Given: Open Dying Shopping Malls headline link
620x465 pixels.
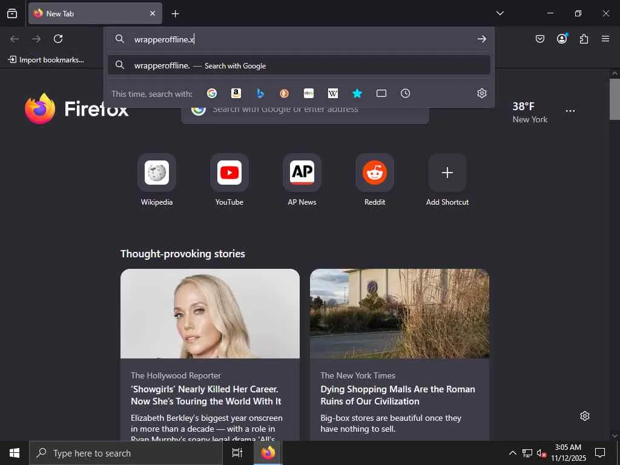Looking at the screenshot, I should point(398,395).
